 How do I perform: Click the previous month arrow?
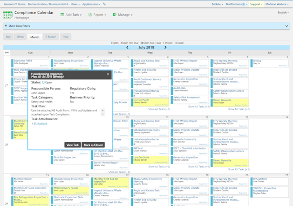pos(127,47)
